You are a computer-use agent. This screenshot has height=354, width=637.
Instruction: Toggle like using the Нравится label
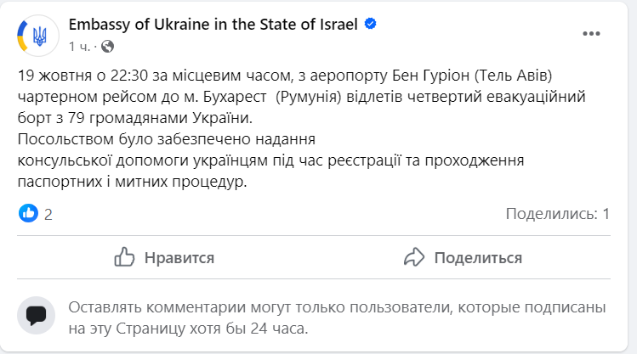pyautogui.click(x=179, y=257)
